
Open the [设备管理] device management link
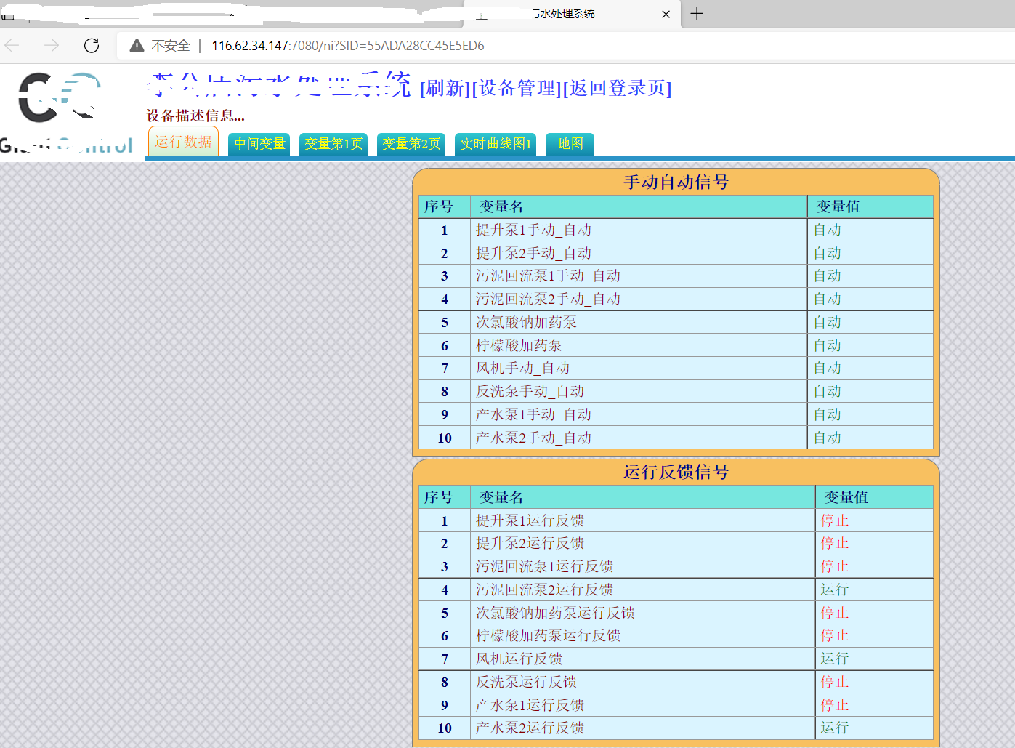(517, 88)
